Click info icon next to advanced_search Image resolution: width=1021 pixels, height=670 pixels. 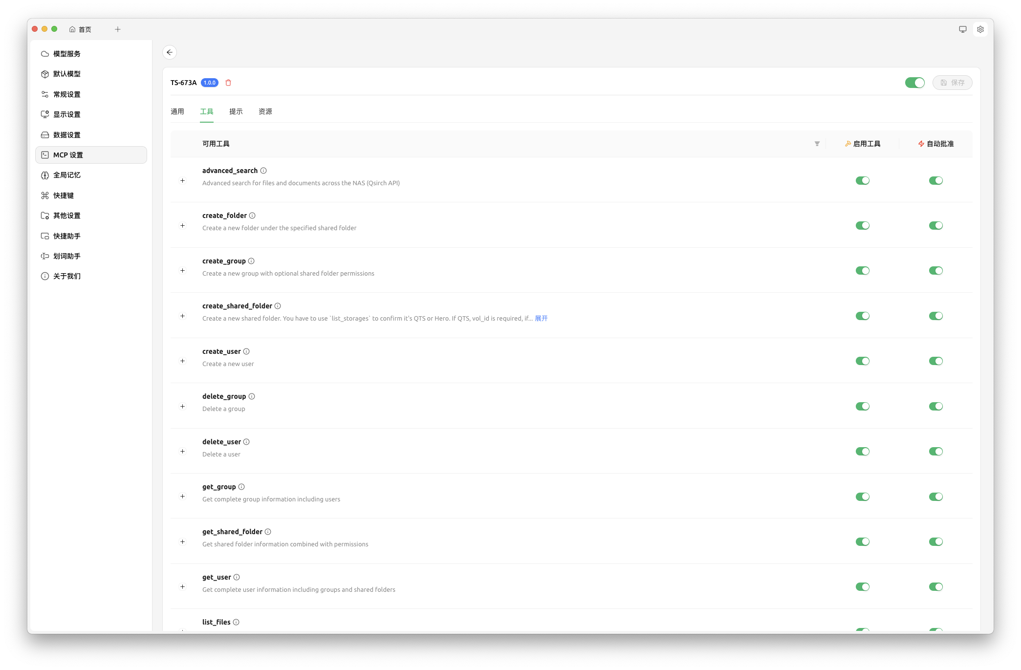[263, 171]
